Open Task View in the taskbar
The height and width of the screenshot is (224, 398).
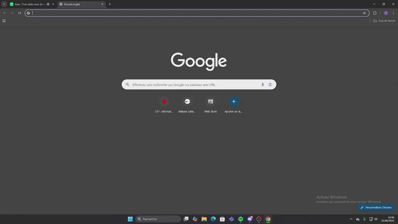186,219
